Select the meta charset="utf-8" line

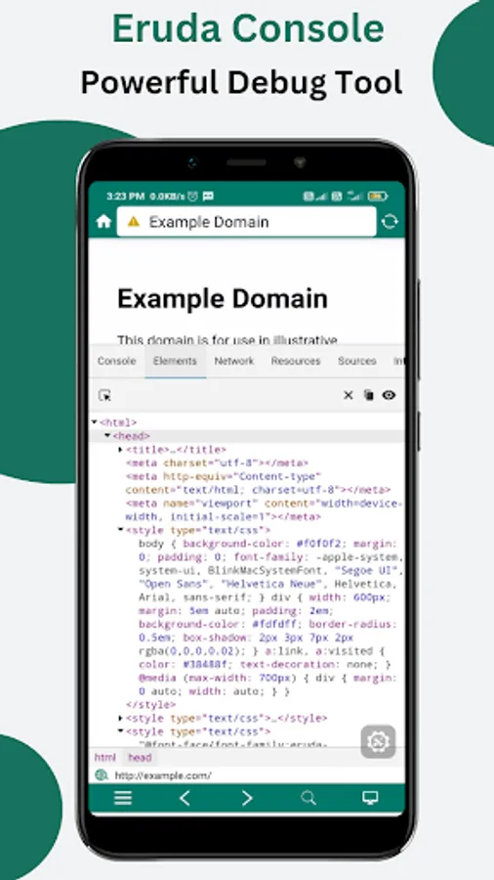pyautogui.click(x=218, y=463)
